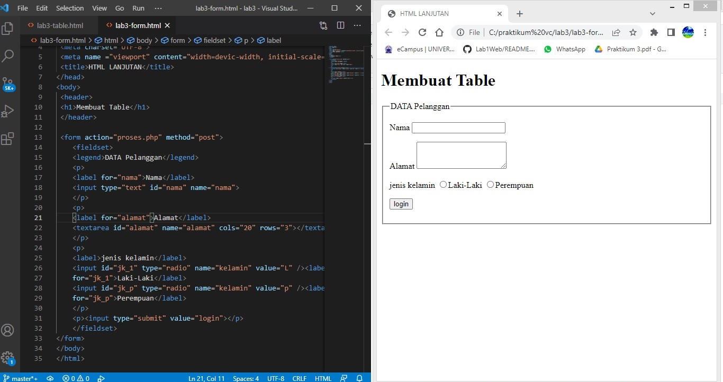Switch to the lab3-table.html tab
The image size is (723, 382).
[x=58, y=25]
